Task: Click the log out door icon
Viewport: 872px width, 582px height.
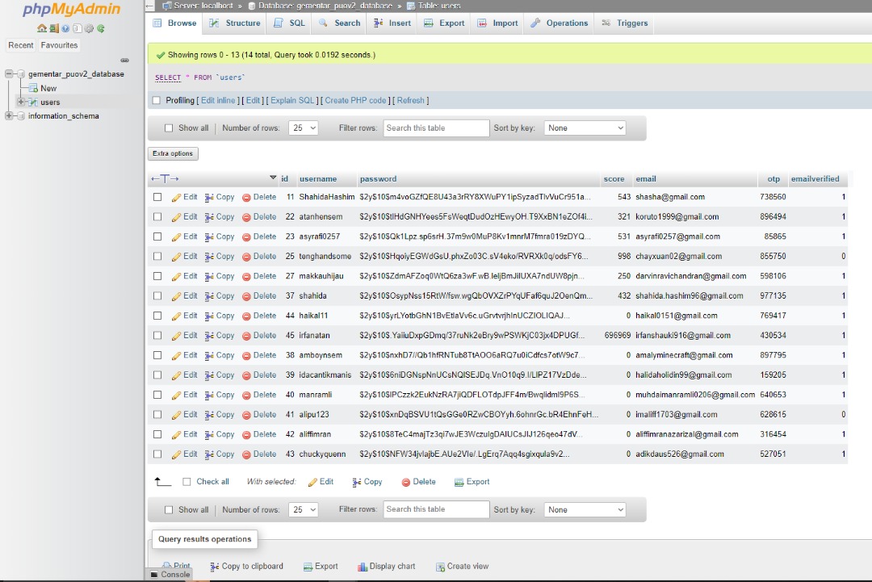Action: pyautogui.click(x=53, y=28)
